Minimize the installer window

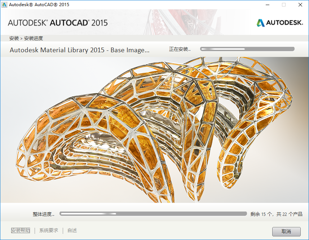267,5
